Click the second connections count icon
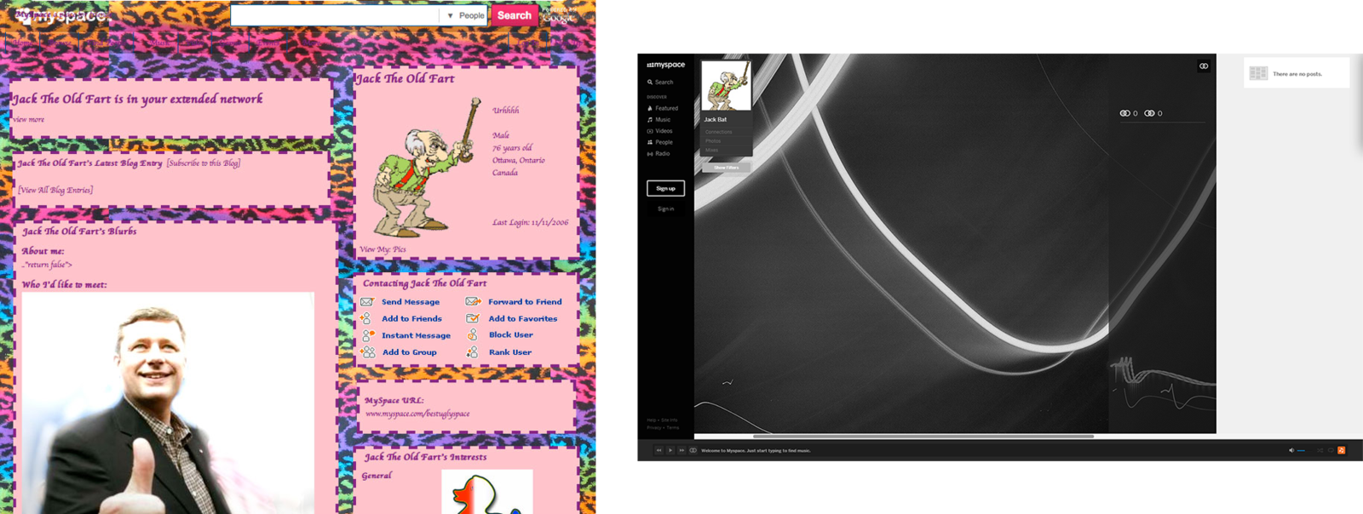Image resolution: width=1363 pixels, height=514 pixels. point(1149,113)
